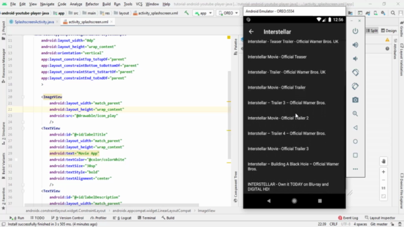The height and width of the screenshot is (227, 404).
Task: Tap the Android navigation bar recents button
Action: click(320, 201)
